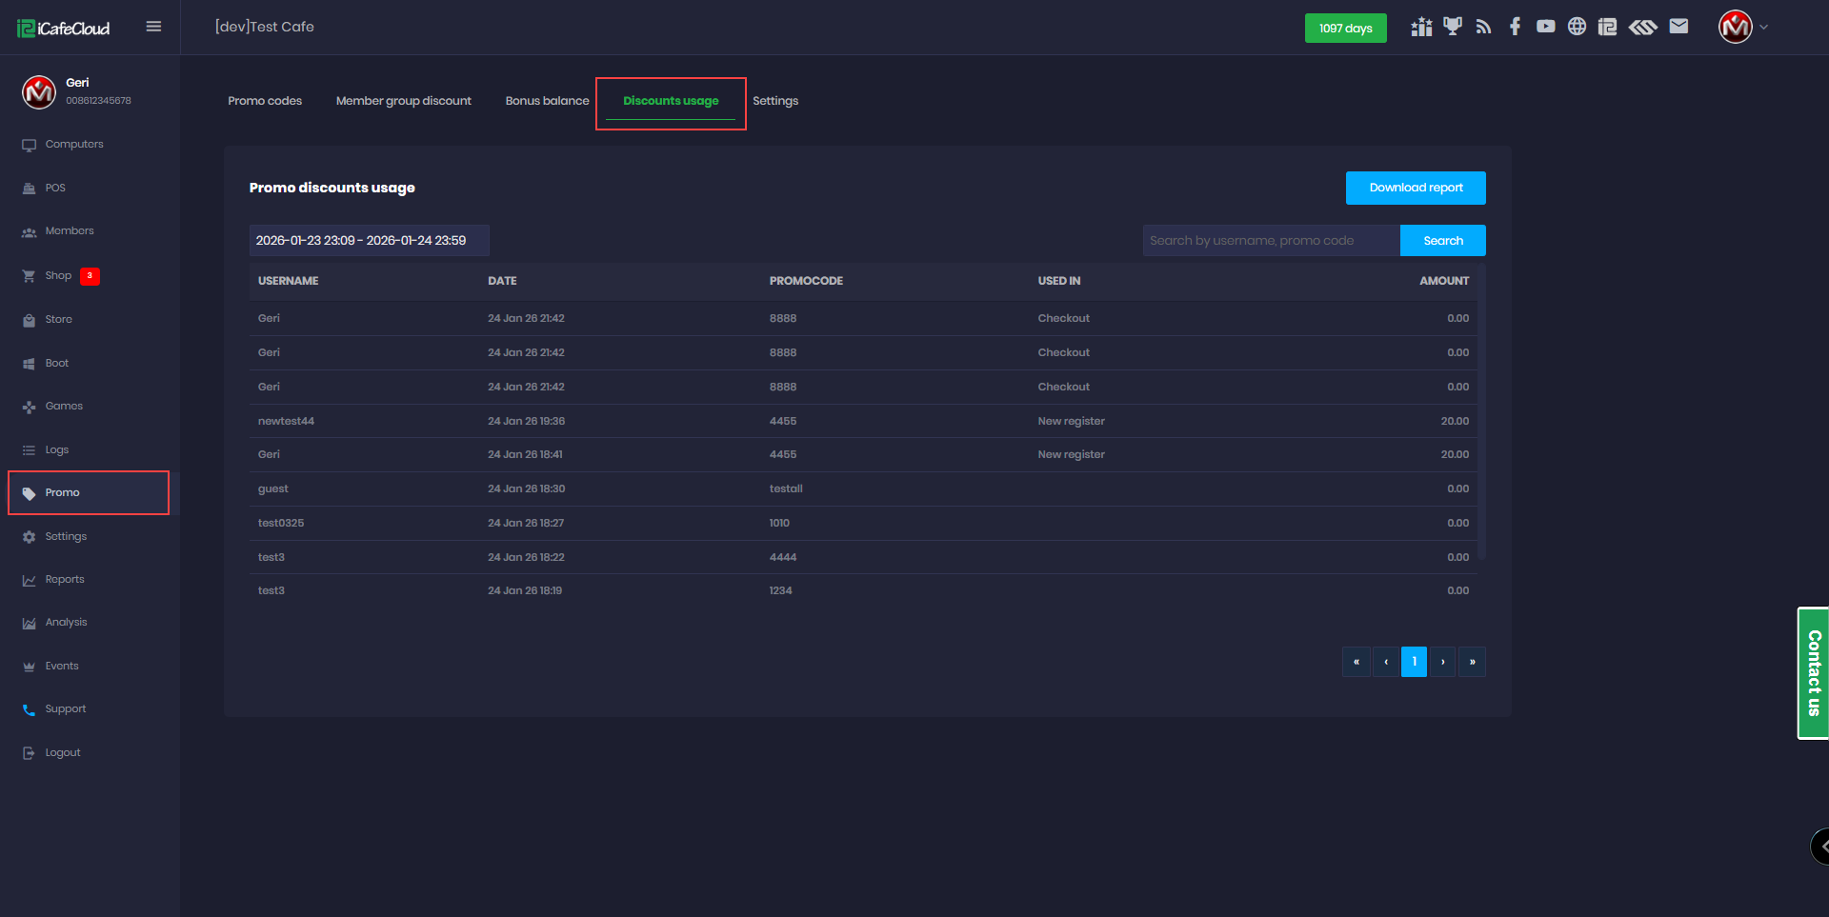Click the blue Search button
1829x917 pixels.
1442,241
